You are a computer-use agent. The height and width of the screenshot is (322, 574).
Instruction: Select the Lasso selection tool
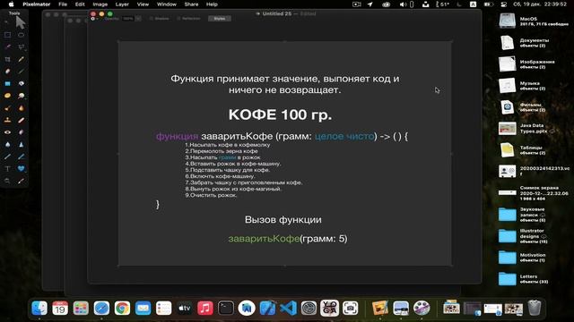pyautogui.click(x=22, y=47)
